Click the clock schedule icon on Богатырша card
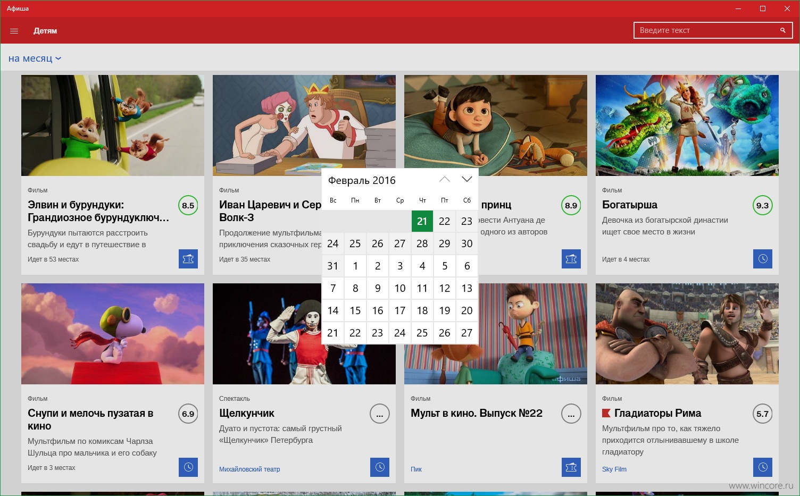The image size is (800, 496). coord(763,259)
